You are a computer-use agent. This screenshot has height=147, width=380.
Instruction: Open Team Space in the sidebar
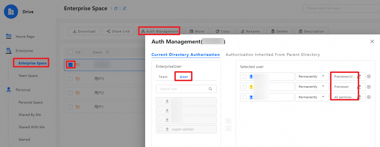coord(28,76)
